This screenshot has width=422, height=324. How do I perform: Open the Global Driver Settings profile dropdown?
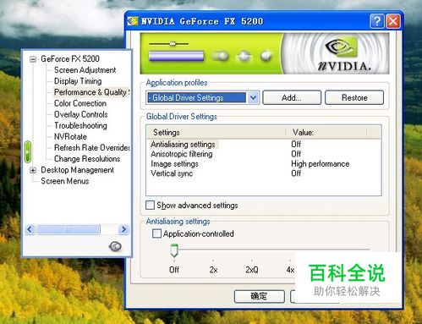[x=254, y=97]
